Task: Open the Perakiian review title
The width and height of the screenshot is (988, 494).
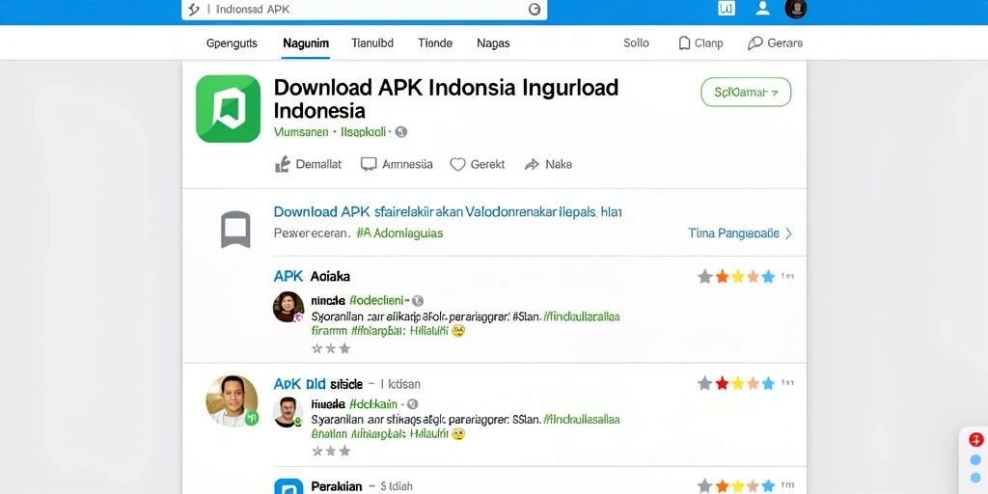Action: (x=337, y=486)
